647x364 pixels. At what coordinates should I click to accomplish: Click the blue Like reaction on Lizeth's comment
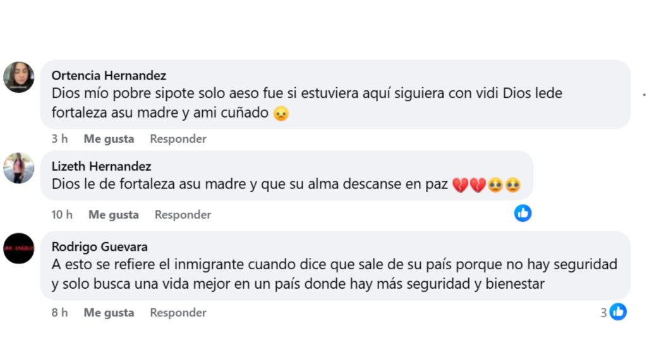(523, 213)
